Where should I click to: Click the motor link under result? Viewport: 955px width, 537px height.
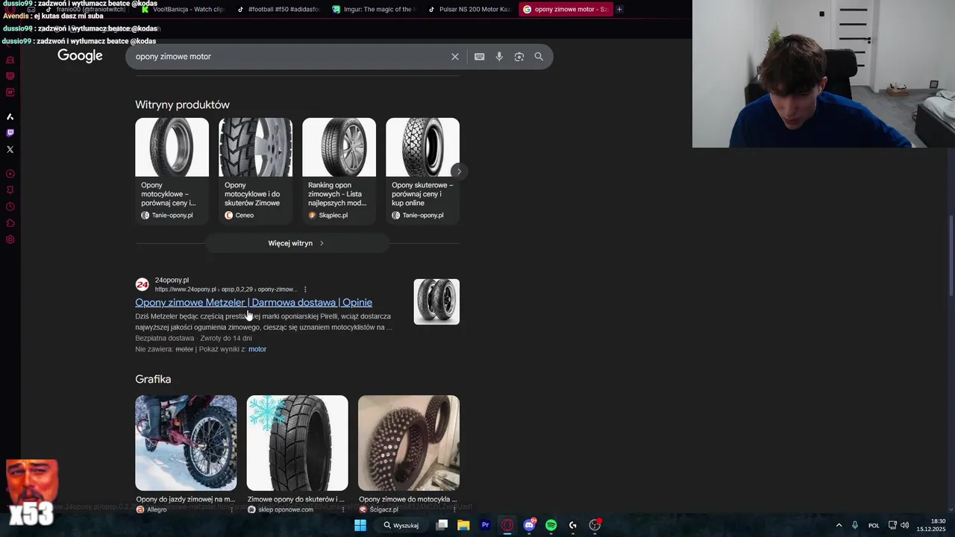click(257, 349)
